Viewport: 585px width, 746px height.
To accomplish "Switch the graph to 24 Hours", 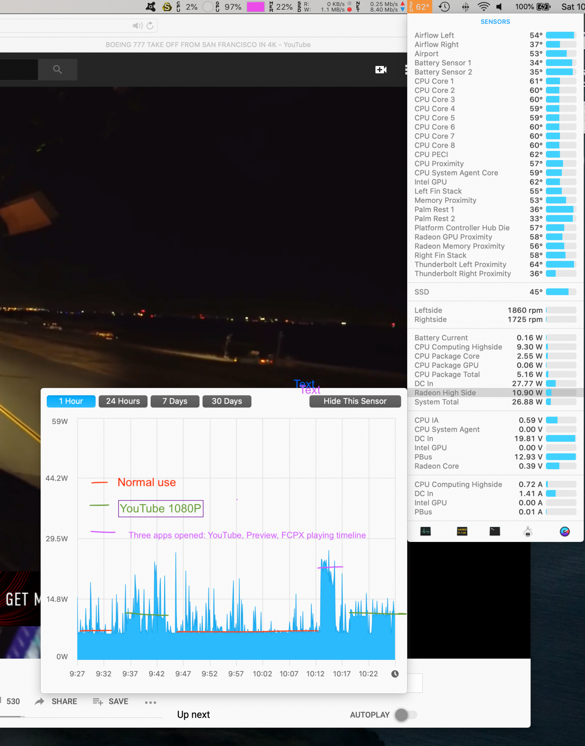I will tap(123, 401).
